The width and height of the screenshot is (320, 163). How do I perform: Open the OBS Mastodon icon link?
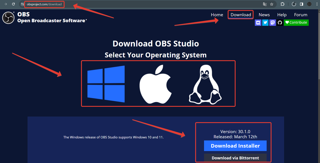click(273, 23)
